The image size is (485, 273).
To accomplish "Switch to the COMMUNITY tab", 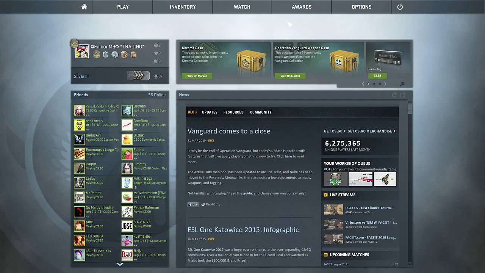I will (261, 112).
